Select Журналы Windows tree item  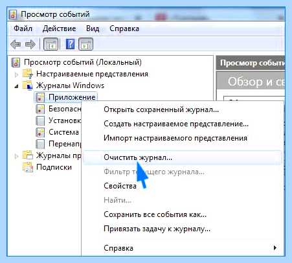pos(70,86)
